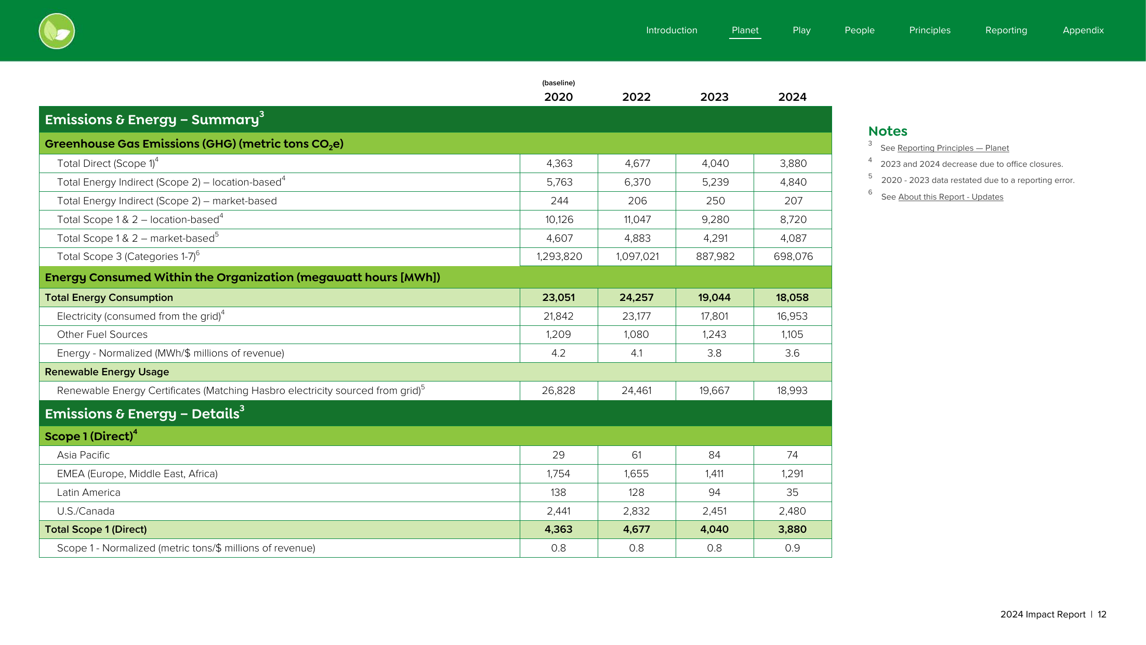Select Scope 1 Normalized 2024 value 0.9
The width and height of the screenshot is (1146, 645).
pyautogui.click(x=792, y=548)
